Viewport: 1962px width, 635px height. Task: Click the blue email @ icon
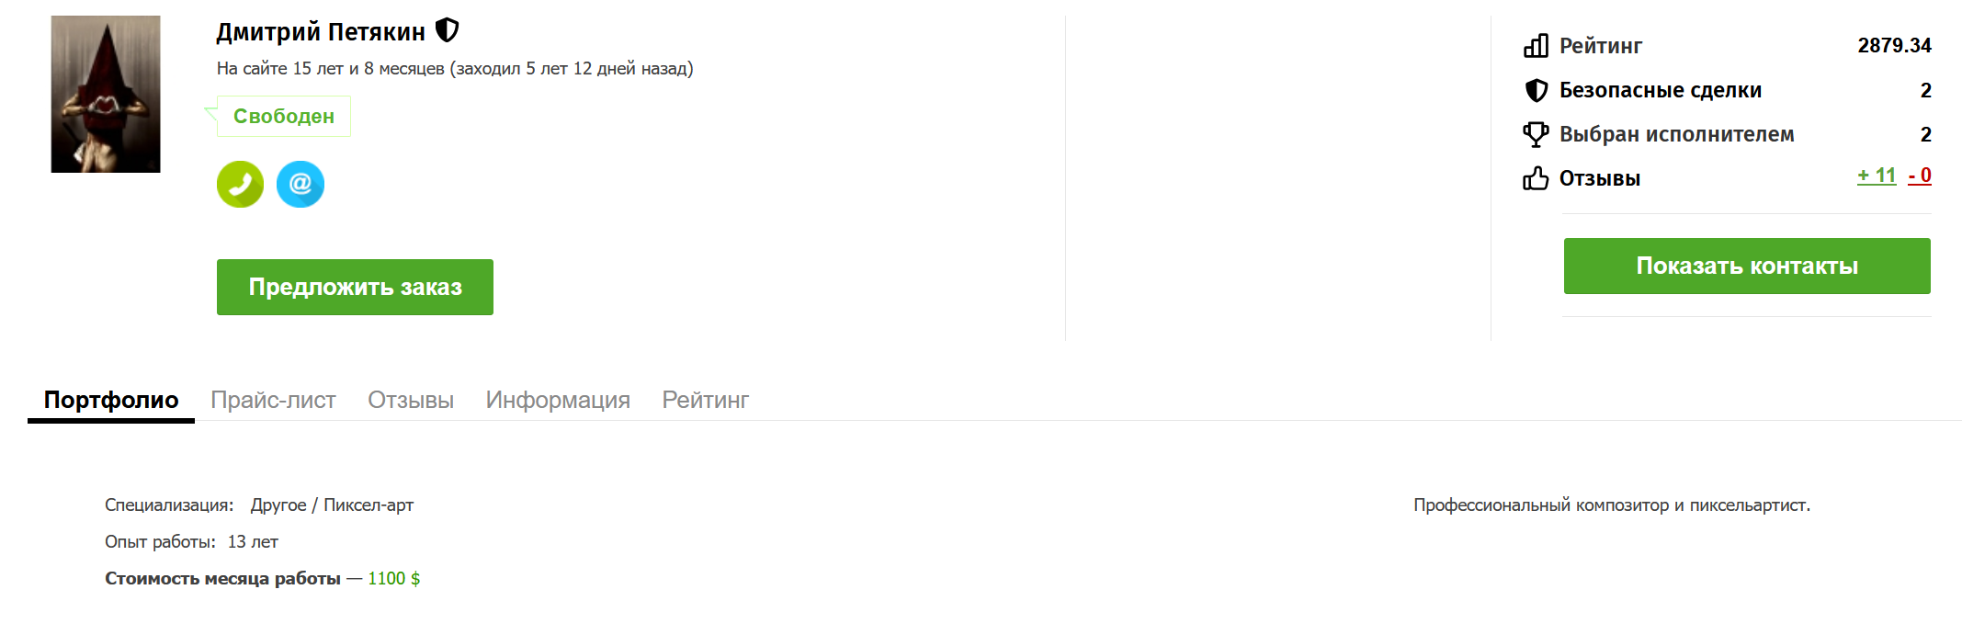[x=301, y=185]
